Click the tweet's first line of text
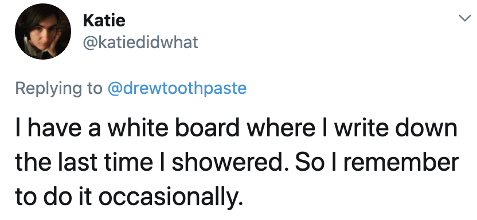This screenshot has width=477, height=220. click(236, 128)
